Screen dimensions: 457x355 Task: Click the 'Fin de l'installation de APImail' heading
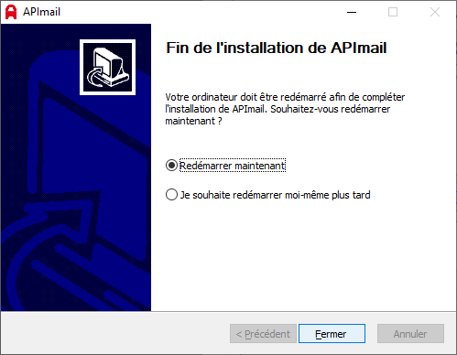tap(277, 48)
